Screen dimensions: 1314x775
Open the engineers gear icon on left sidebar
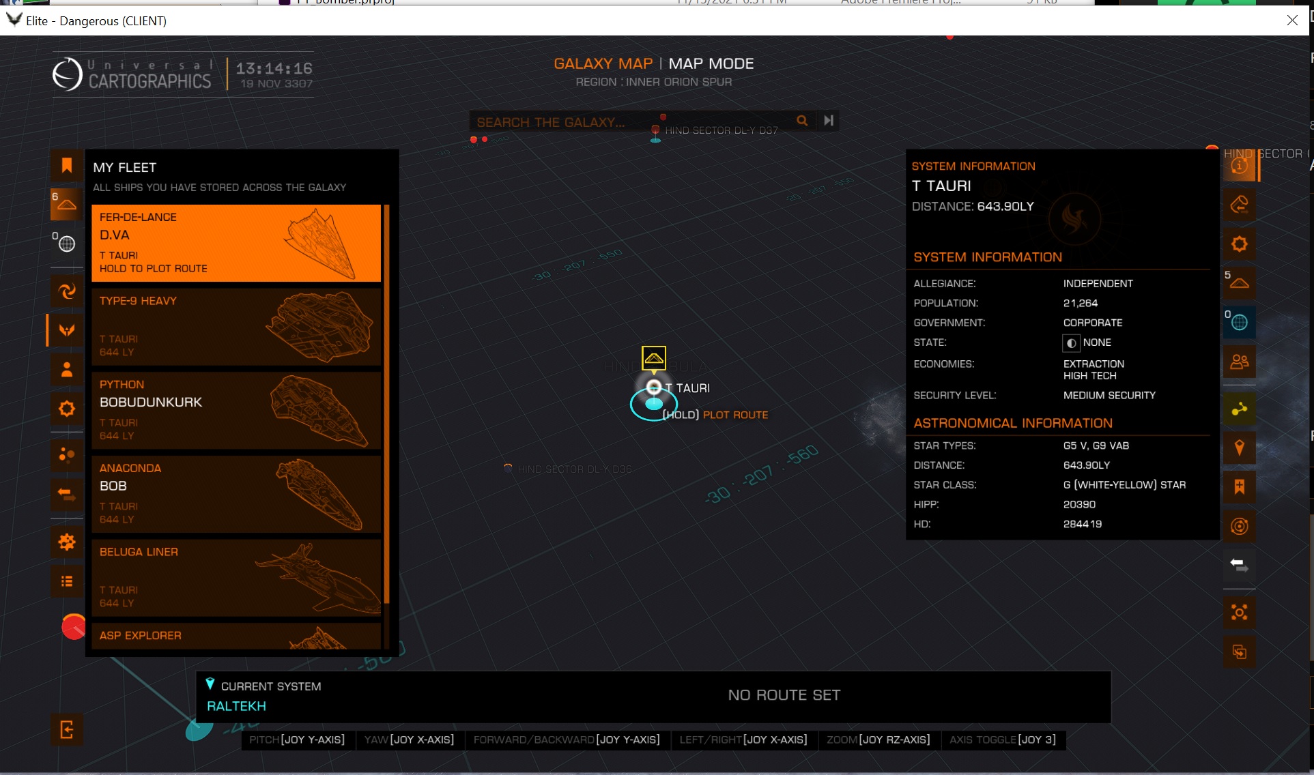click(67, 409)
